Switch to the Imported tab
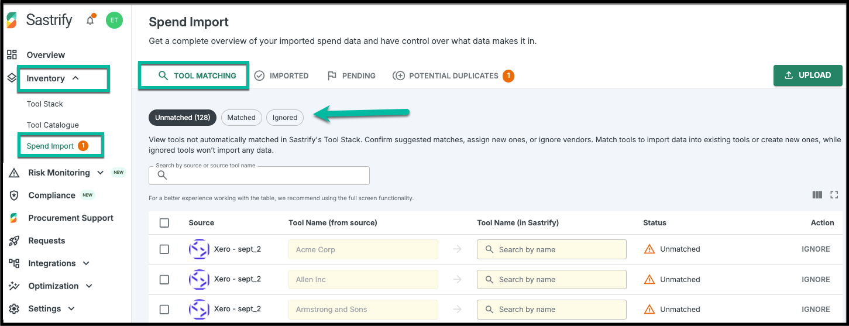This screenshot has width=849, height=326. pyautogui.click(x=281, y=76)
